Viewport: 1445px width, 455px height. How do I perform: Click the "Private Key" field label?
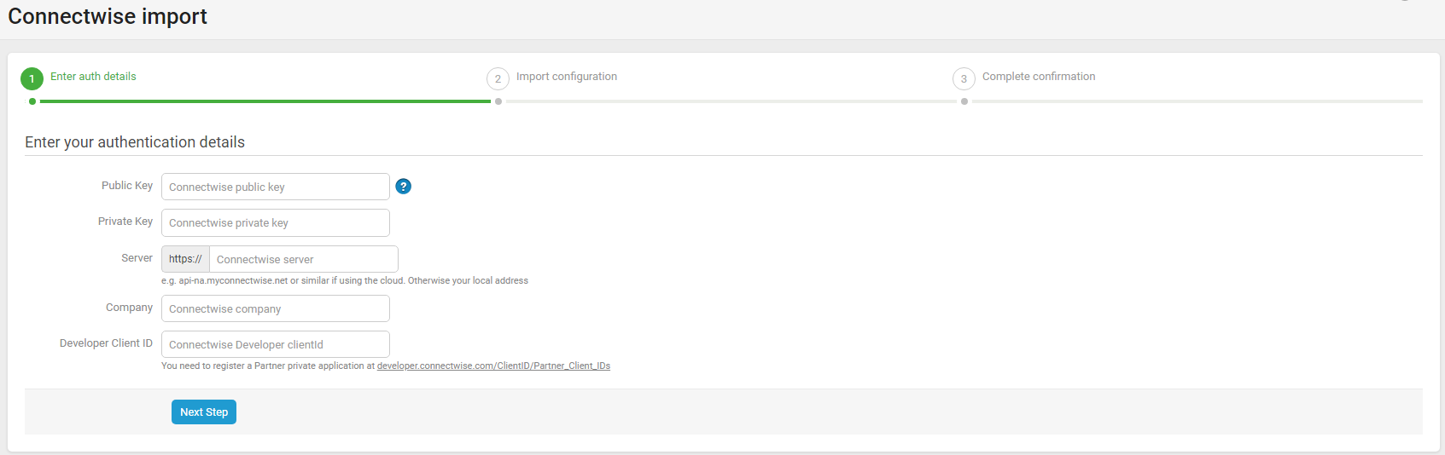[x=125, y=222]
